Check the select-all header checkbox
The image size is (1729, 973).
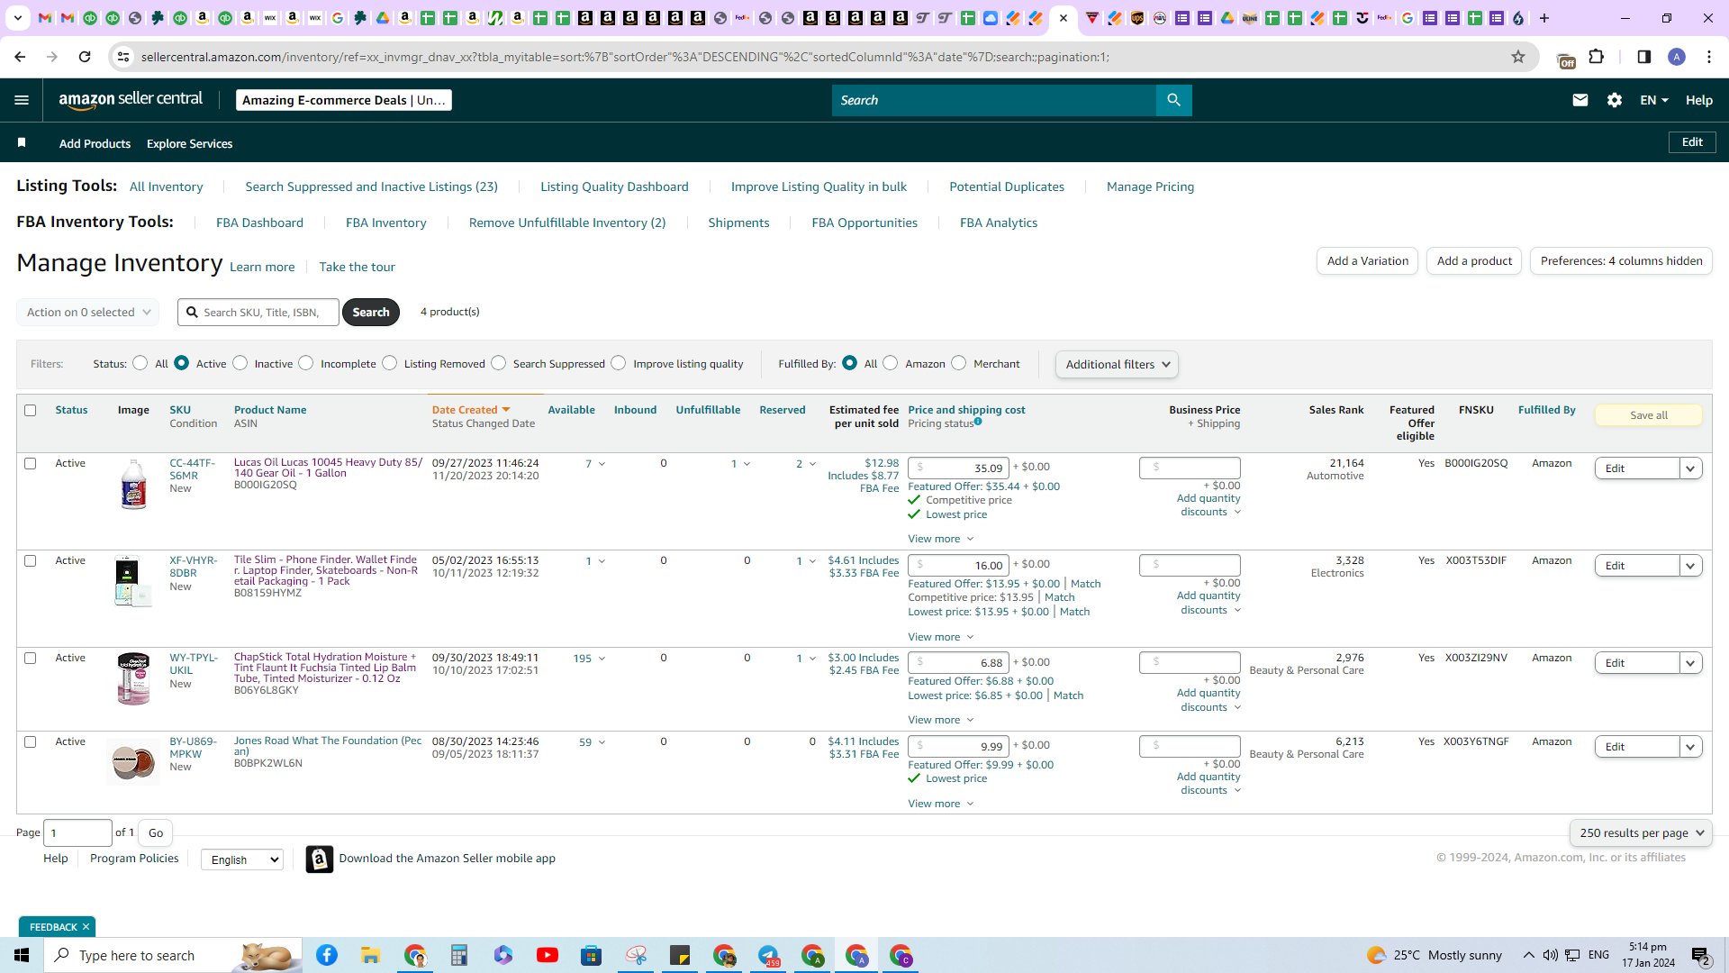coord(30,410)
